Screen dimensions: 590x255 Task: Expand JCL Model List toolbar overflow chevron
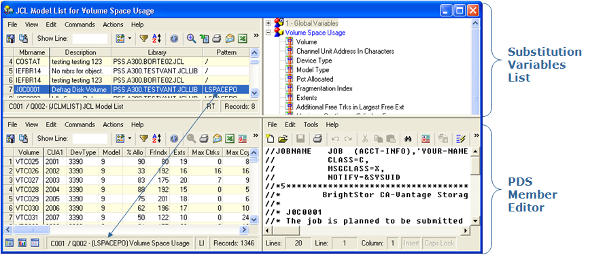point(256,35)
